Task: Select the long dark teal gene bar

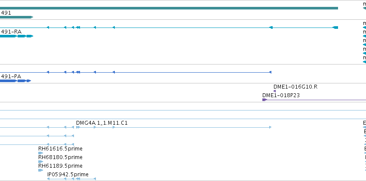Action: pyautogui.click(x=169, y=8)
